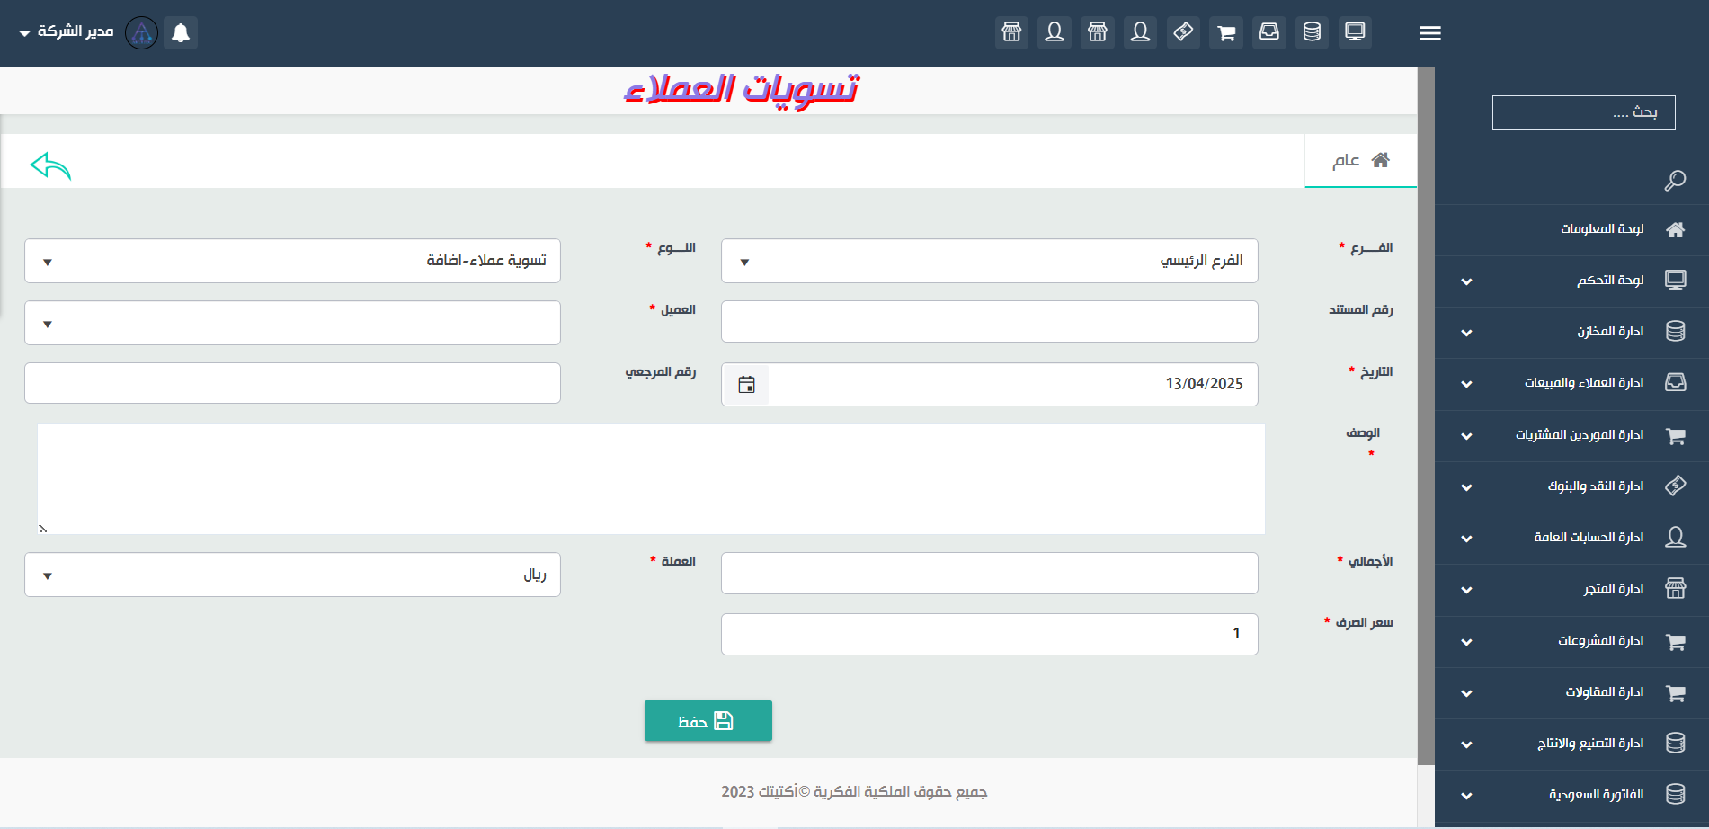Image resolution: width=1709 pixels, height=829 pixels.
Task: Click into the الوصف description textarea
Action: 651,479
